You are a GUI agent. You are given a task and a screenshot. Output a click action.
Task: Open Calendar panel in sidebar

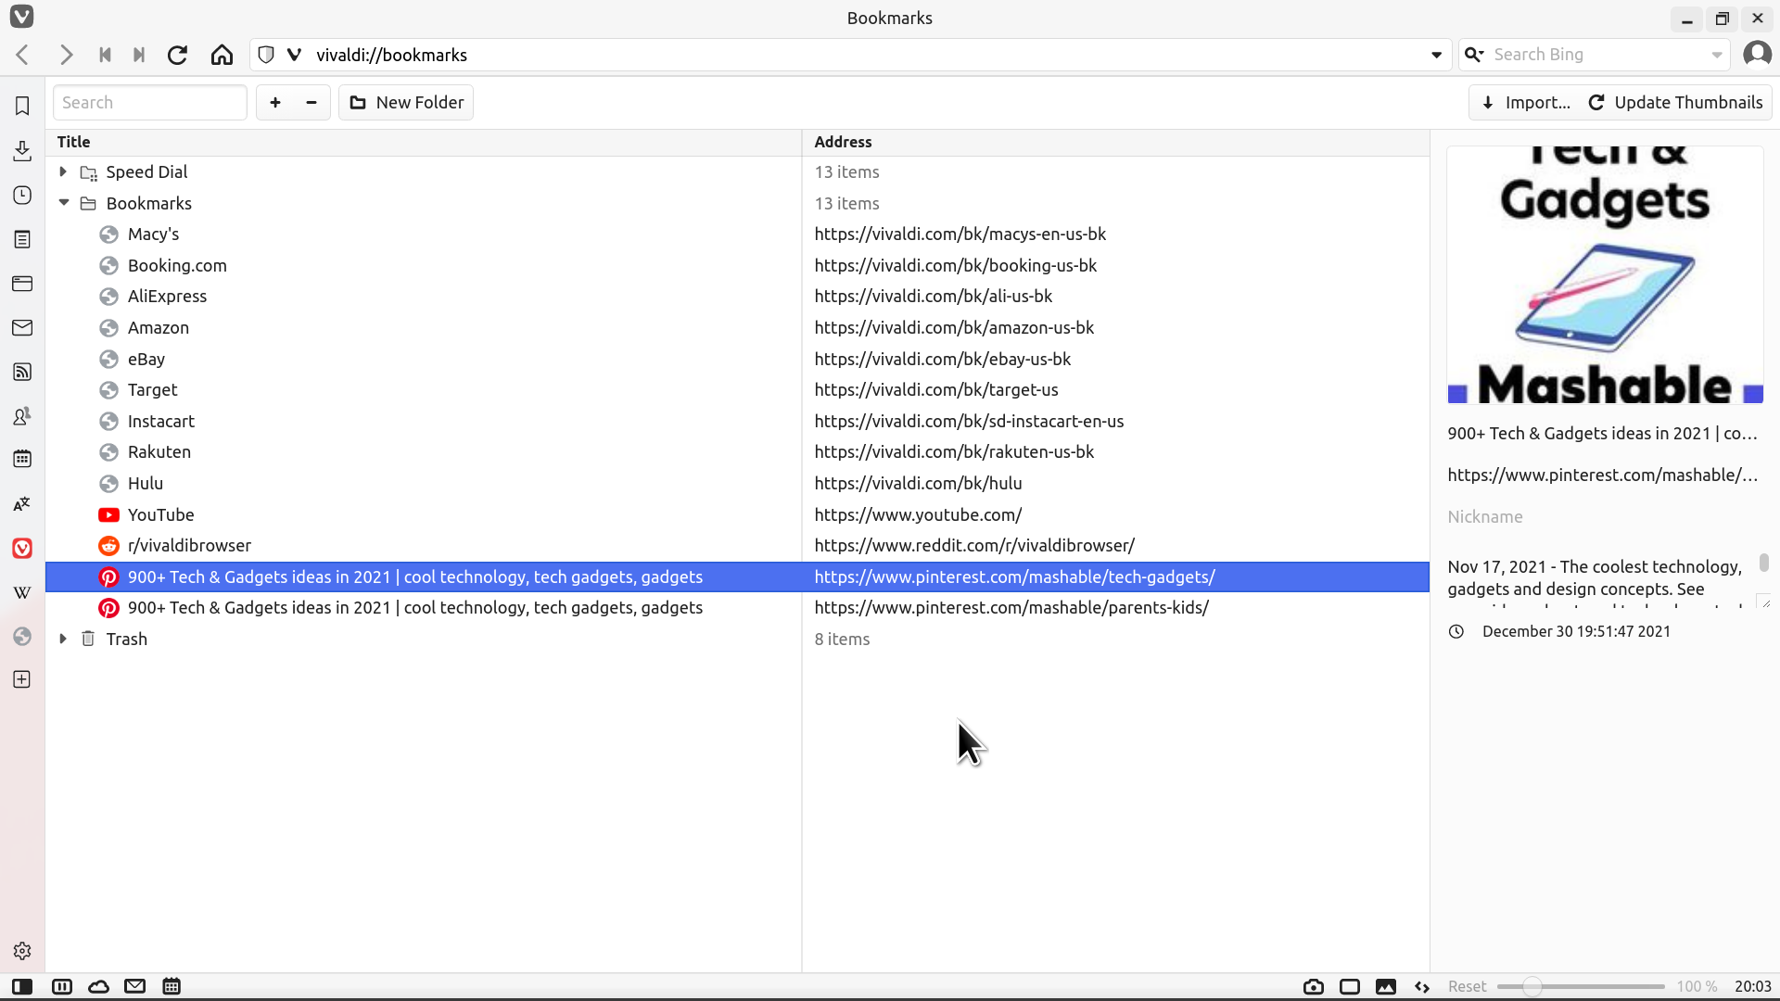pyautogui.click(x=22, y=459)
